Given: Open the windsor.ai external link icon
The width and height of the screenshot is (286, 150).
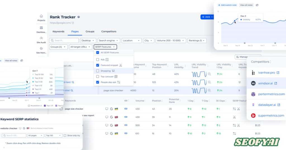Looking at the screenshot, I should (x=276, y=83).
